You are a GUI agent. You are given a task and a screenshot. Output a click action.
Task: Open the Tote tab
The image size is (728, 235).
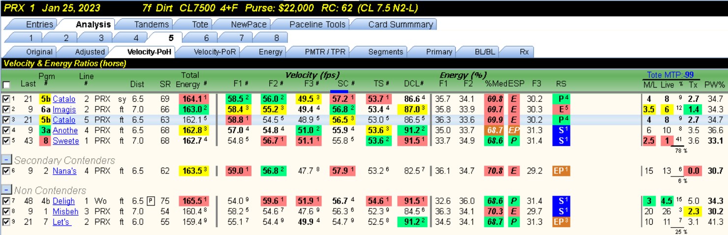[x=200, y=24]
